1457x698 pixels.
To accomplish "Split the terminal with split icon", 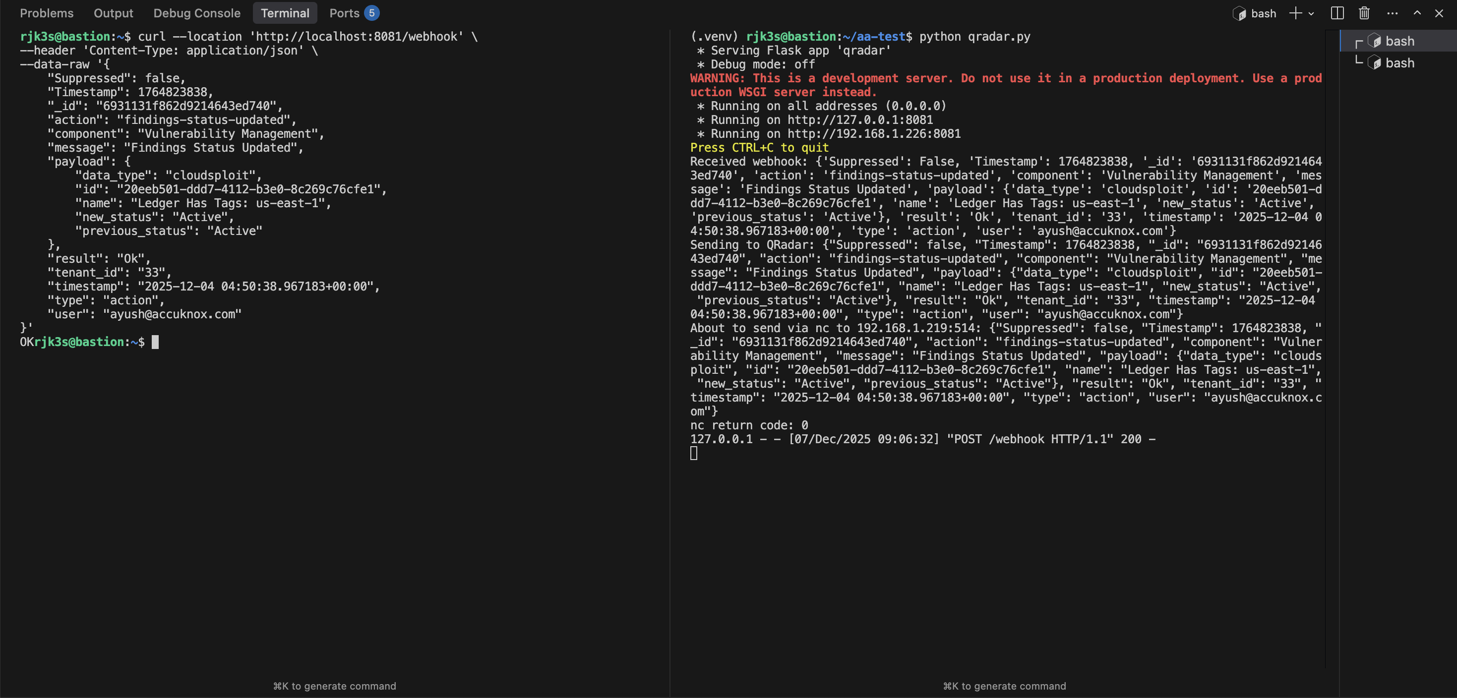I will click(1337, 13).
